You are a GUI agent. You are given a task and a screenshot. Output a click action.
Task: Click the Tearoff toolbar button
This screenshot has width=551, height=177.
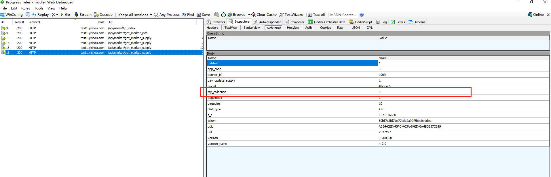[317, 15]
